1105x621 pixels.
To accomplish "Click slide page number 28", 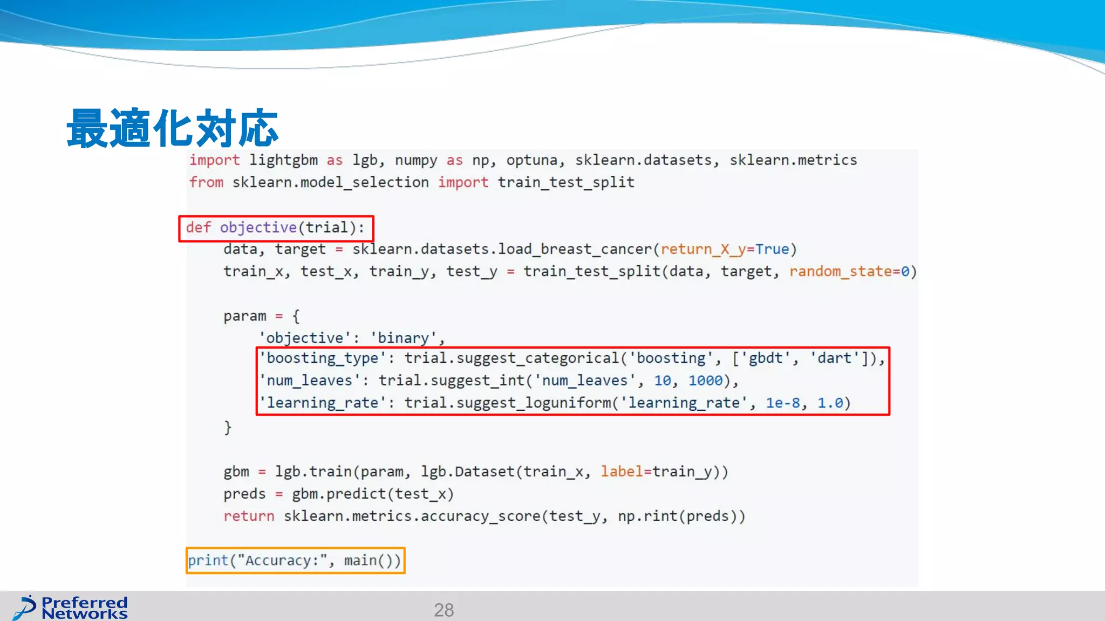I will 444,610.
